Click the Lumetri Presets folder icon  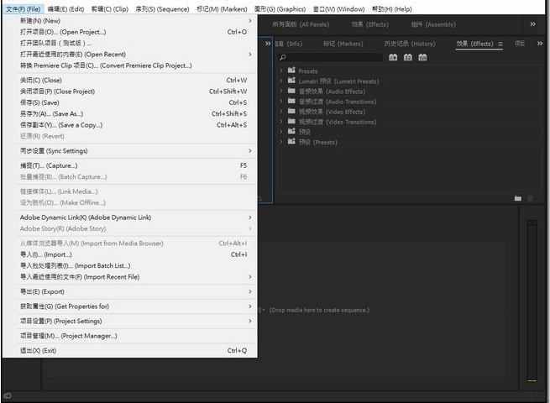click(x=291, y=81)
